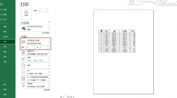
Task: Expand the A4 paper size dropdown
Action: [x=36, y=72]
